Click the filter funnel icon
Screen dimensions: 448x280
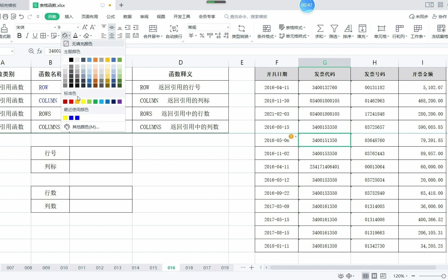(x=334, y=28)
